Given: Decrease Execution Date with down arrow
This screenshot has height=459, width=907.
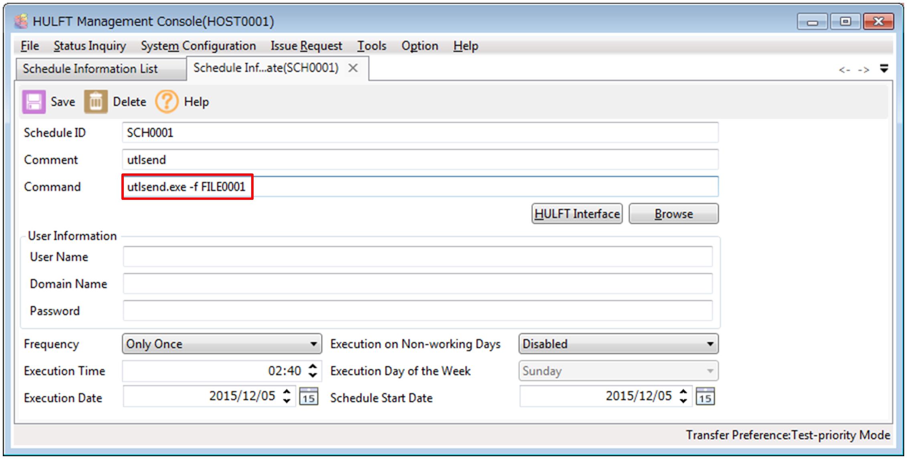Looking at the screenshot, I should point(287,401).
